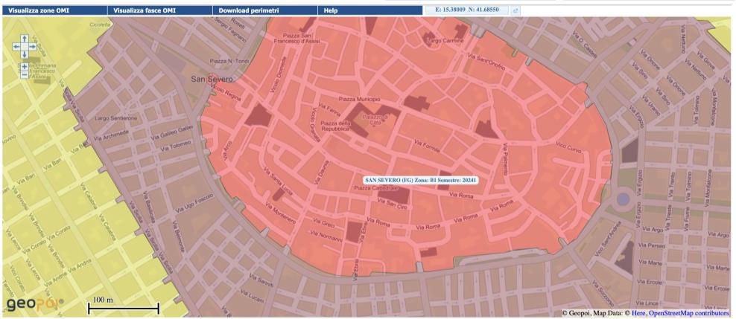
Task: Follow the Here map data link
Action: click(640, 314)
